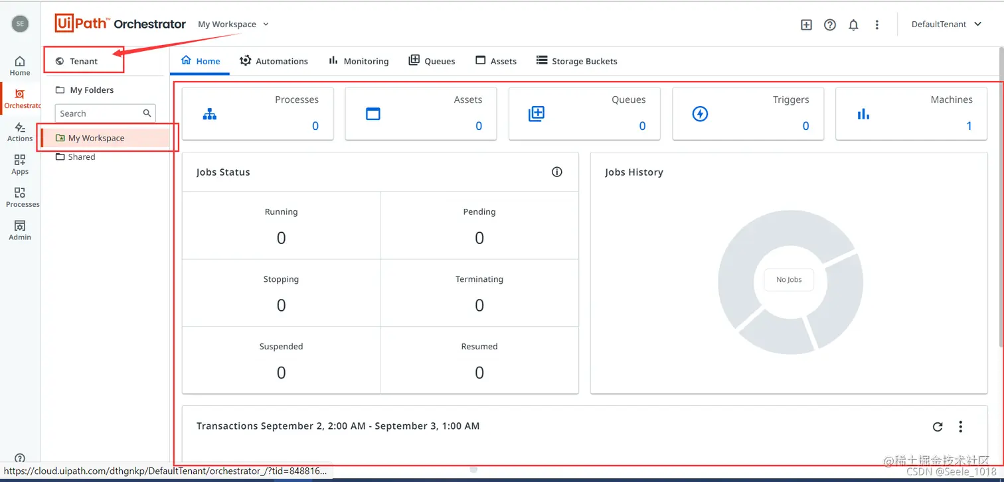Switch to the Queues tab
Screen dimensions: 1004x482
[x=432, y=61]
